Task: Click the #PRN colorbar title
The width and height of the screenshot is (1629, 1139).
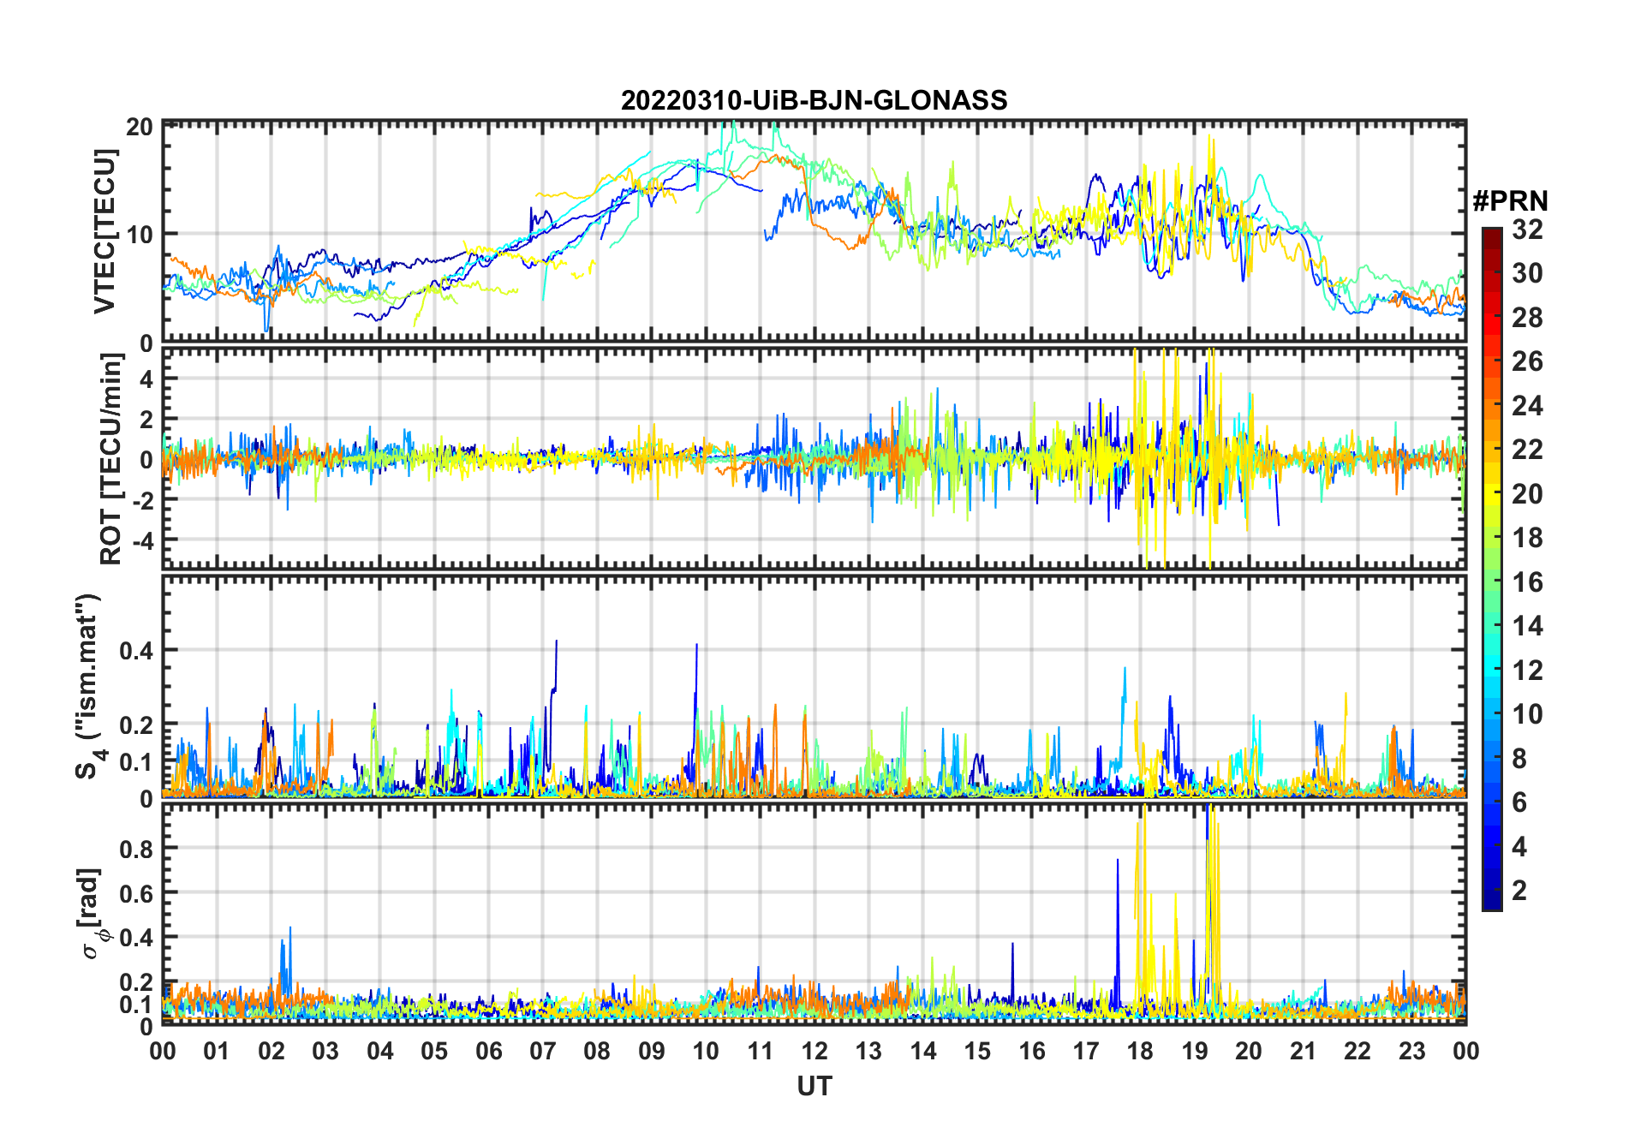Action: 1510,201
